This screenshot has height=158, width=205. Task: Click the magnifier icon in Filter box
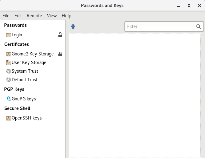[199, 26]
